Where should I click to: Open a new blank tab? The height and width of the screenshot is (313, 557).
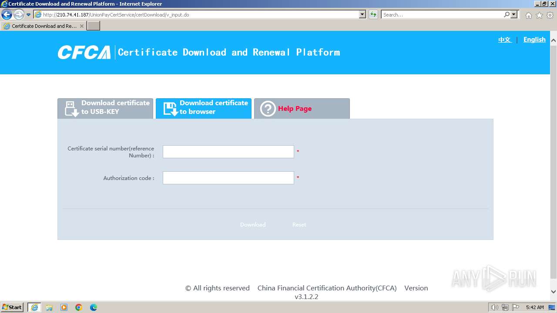click(94, 26)
